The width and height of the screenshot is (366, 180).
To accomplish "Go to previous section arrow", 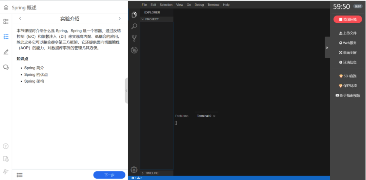I will click(20, 18).
